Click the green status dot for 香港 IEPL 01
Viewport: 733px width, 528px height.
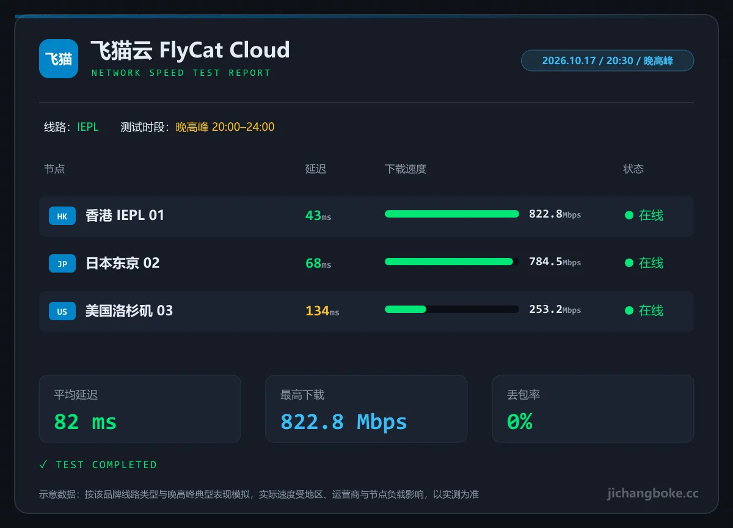[x=629, y=215]
